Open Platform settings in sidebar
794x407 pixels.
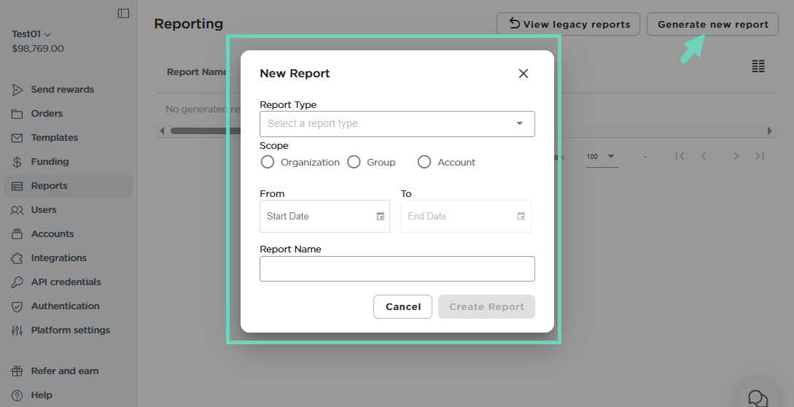point(70,330)
